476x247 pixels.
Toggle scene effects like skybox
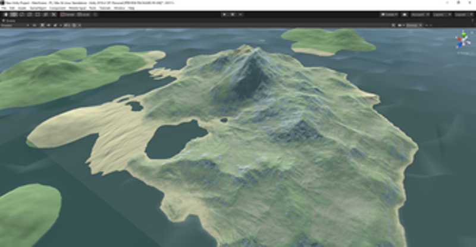click(55, 25)
